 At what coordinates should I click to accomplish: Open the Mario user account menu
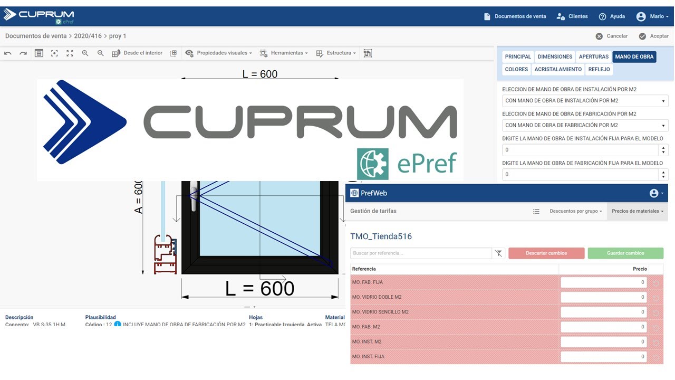click(652, 16)
